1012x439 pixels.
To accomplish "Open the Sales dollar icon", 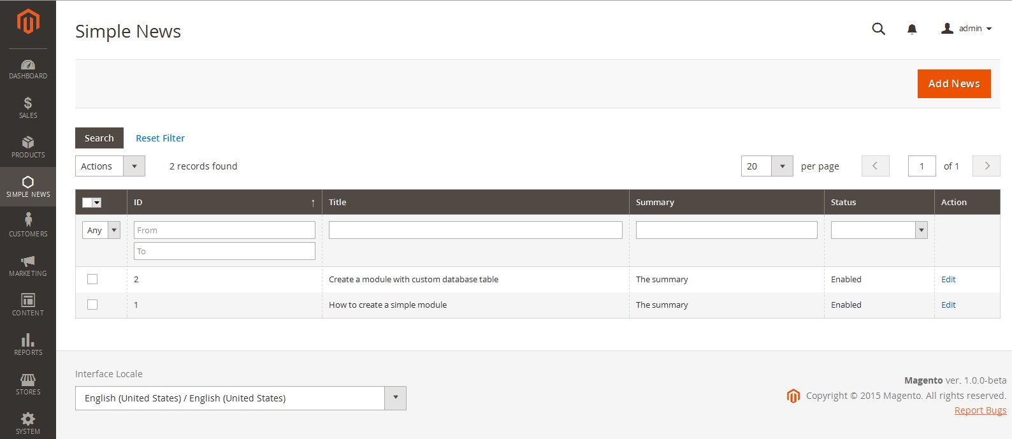I will click(28, 103).
